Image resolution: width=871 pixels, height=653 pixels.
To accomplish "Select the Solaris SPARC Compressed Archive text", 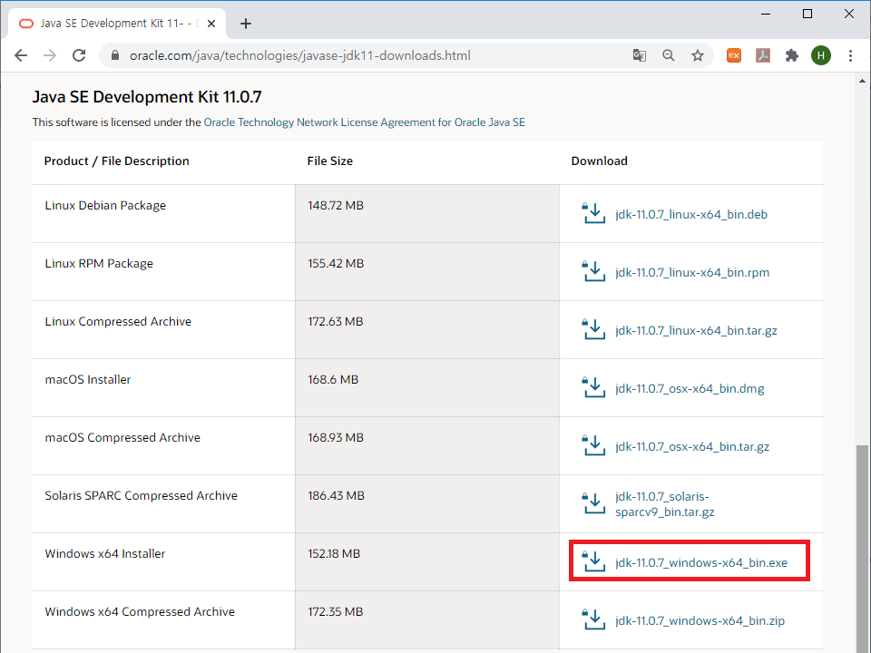I will [x=142, y=495].
